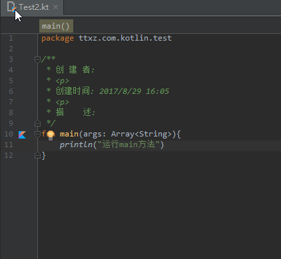Click line number 1 in gutter
The image size is (281, 259).
[x=11, y=38]
